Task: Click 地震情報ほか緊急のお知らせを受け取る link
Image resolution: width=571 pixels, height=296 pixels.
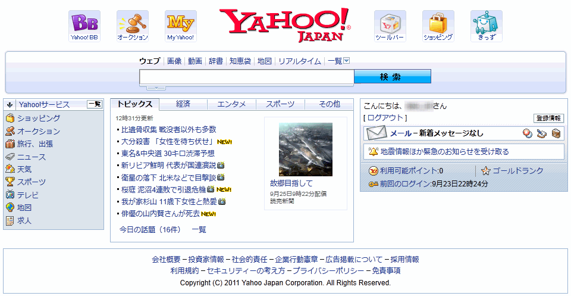Action: click(445, 152)
